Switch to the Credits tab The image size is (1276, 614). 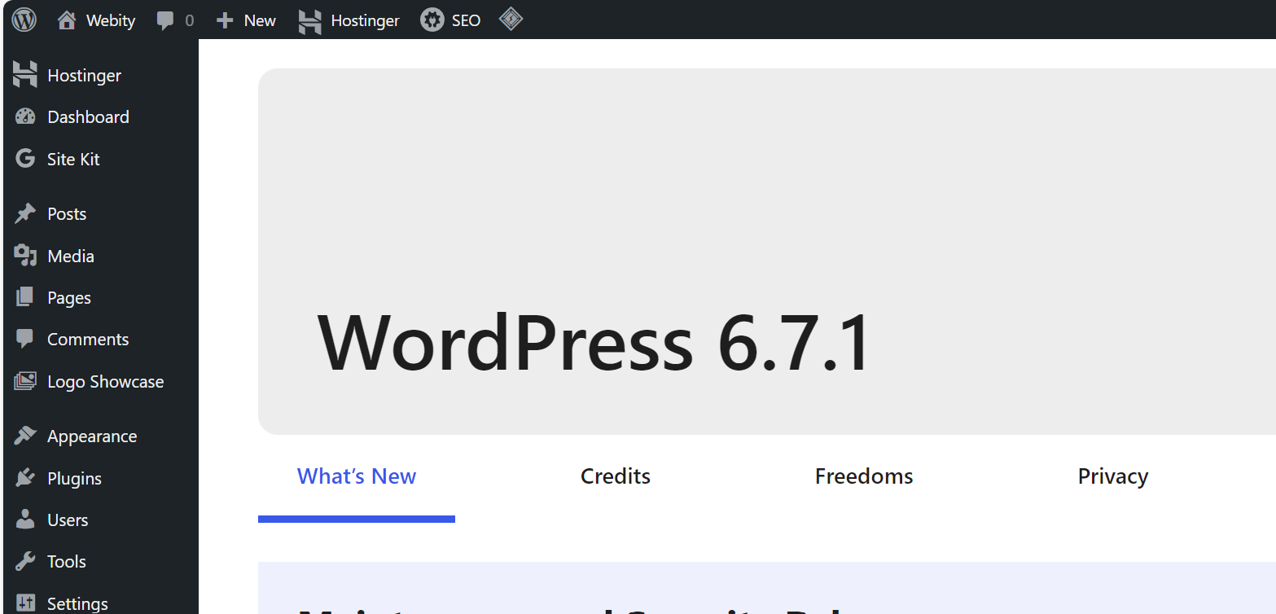[616, 476]
